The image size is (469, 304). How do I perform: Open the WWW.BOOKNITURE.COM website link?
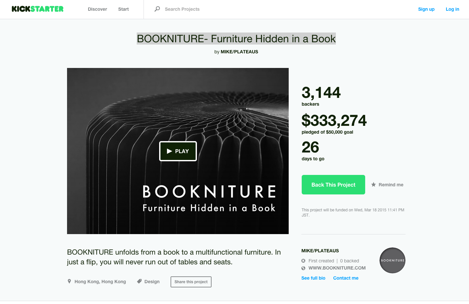(337, 268)
